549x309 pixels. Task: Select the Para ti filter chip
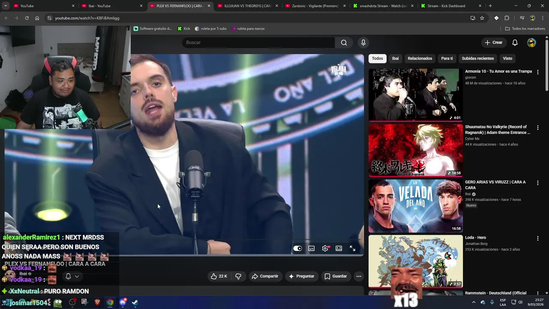coord(447,58)
